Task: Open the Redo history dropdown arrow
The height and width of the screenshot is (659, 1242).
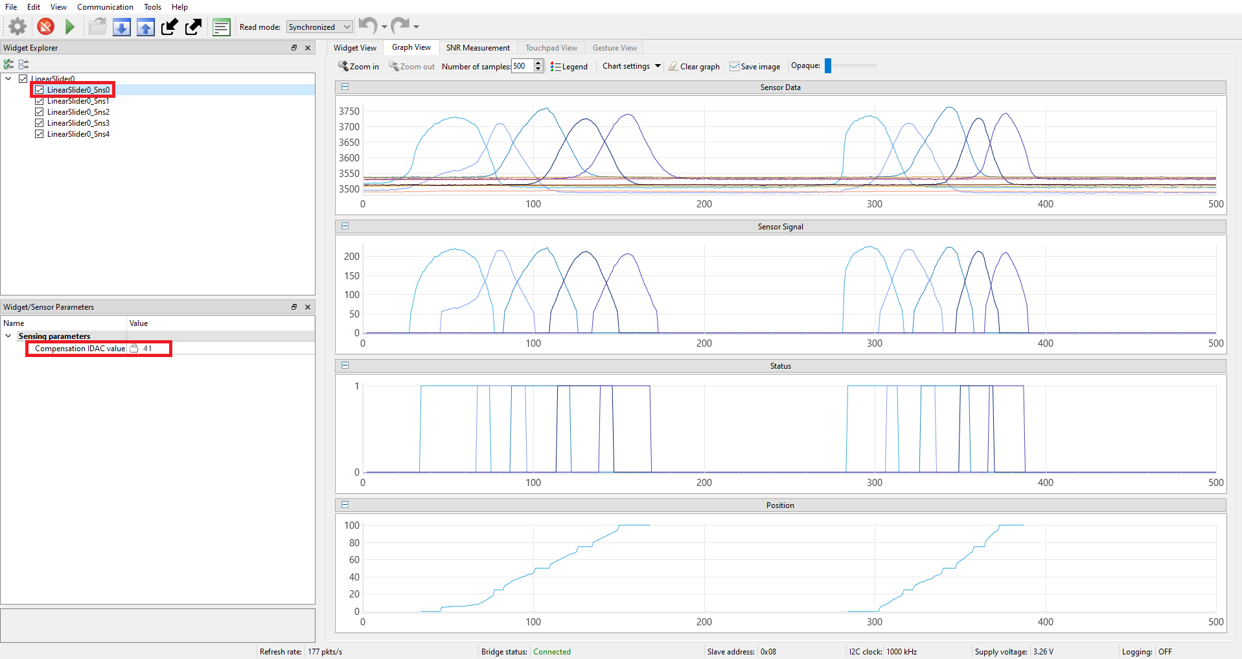Action: pyautogui.click(x=416, y=27)
